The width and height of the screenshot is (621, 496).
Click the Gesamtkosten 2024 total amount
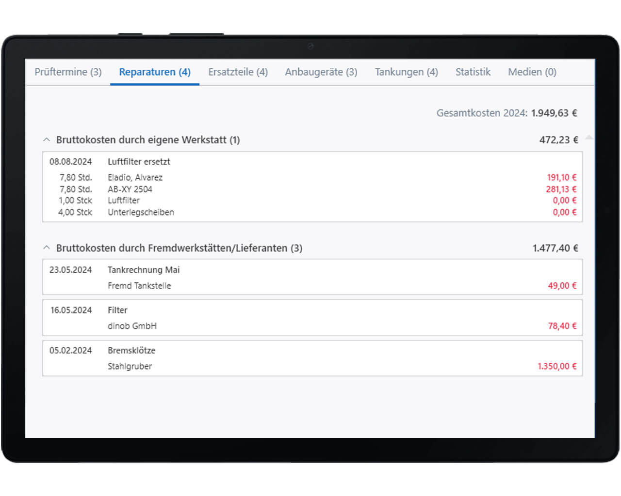pos(554,113)
